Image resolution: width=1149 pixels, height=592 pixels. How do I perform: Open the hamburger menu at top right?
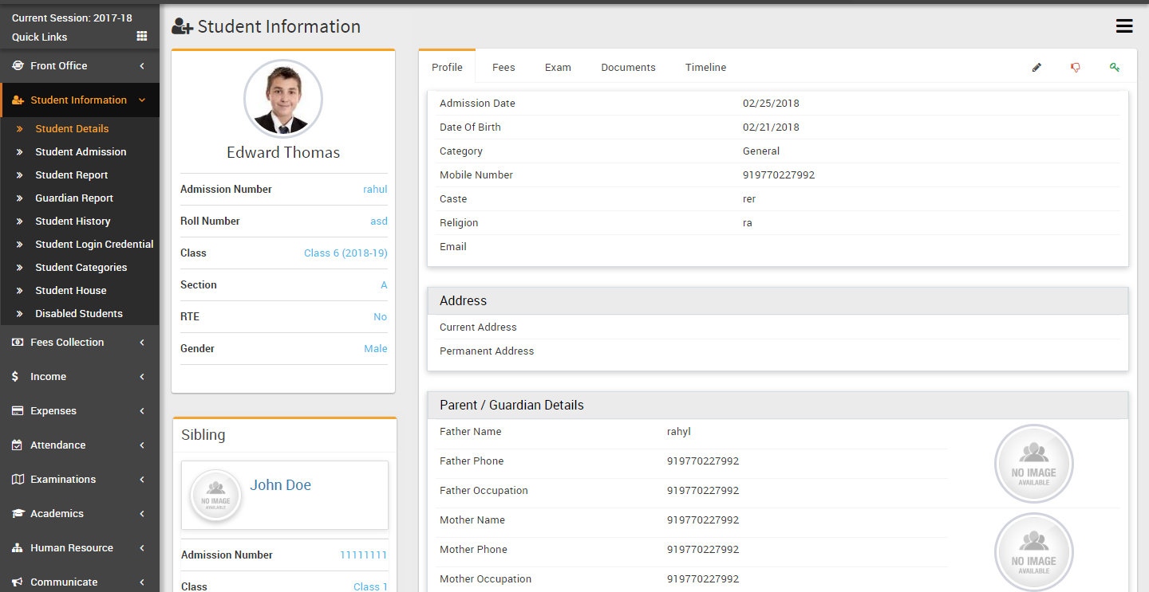click(x=1124, y=26)
